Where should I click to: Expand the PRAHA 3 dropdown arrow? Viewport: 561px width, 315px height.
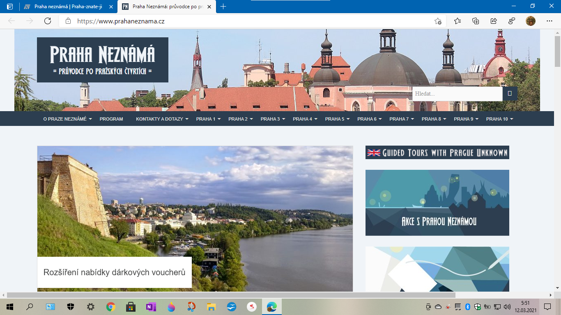tap(283, 119)
